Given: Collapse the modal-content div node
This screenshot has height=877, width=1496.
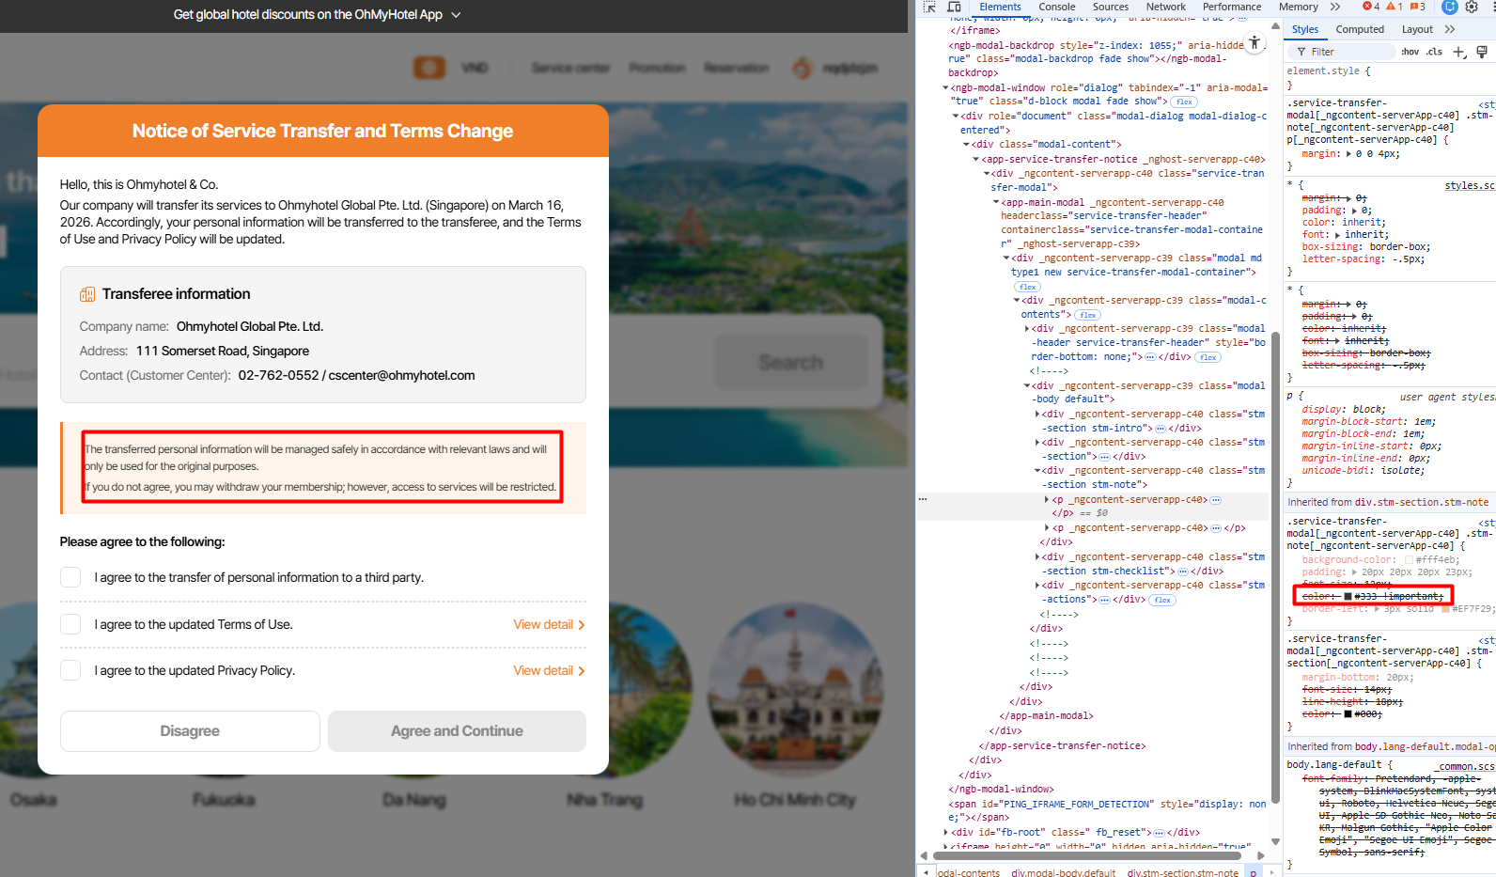Looking at the screenshot, I should (x=966, y=145).
